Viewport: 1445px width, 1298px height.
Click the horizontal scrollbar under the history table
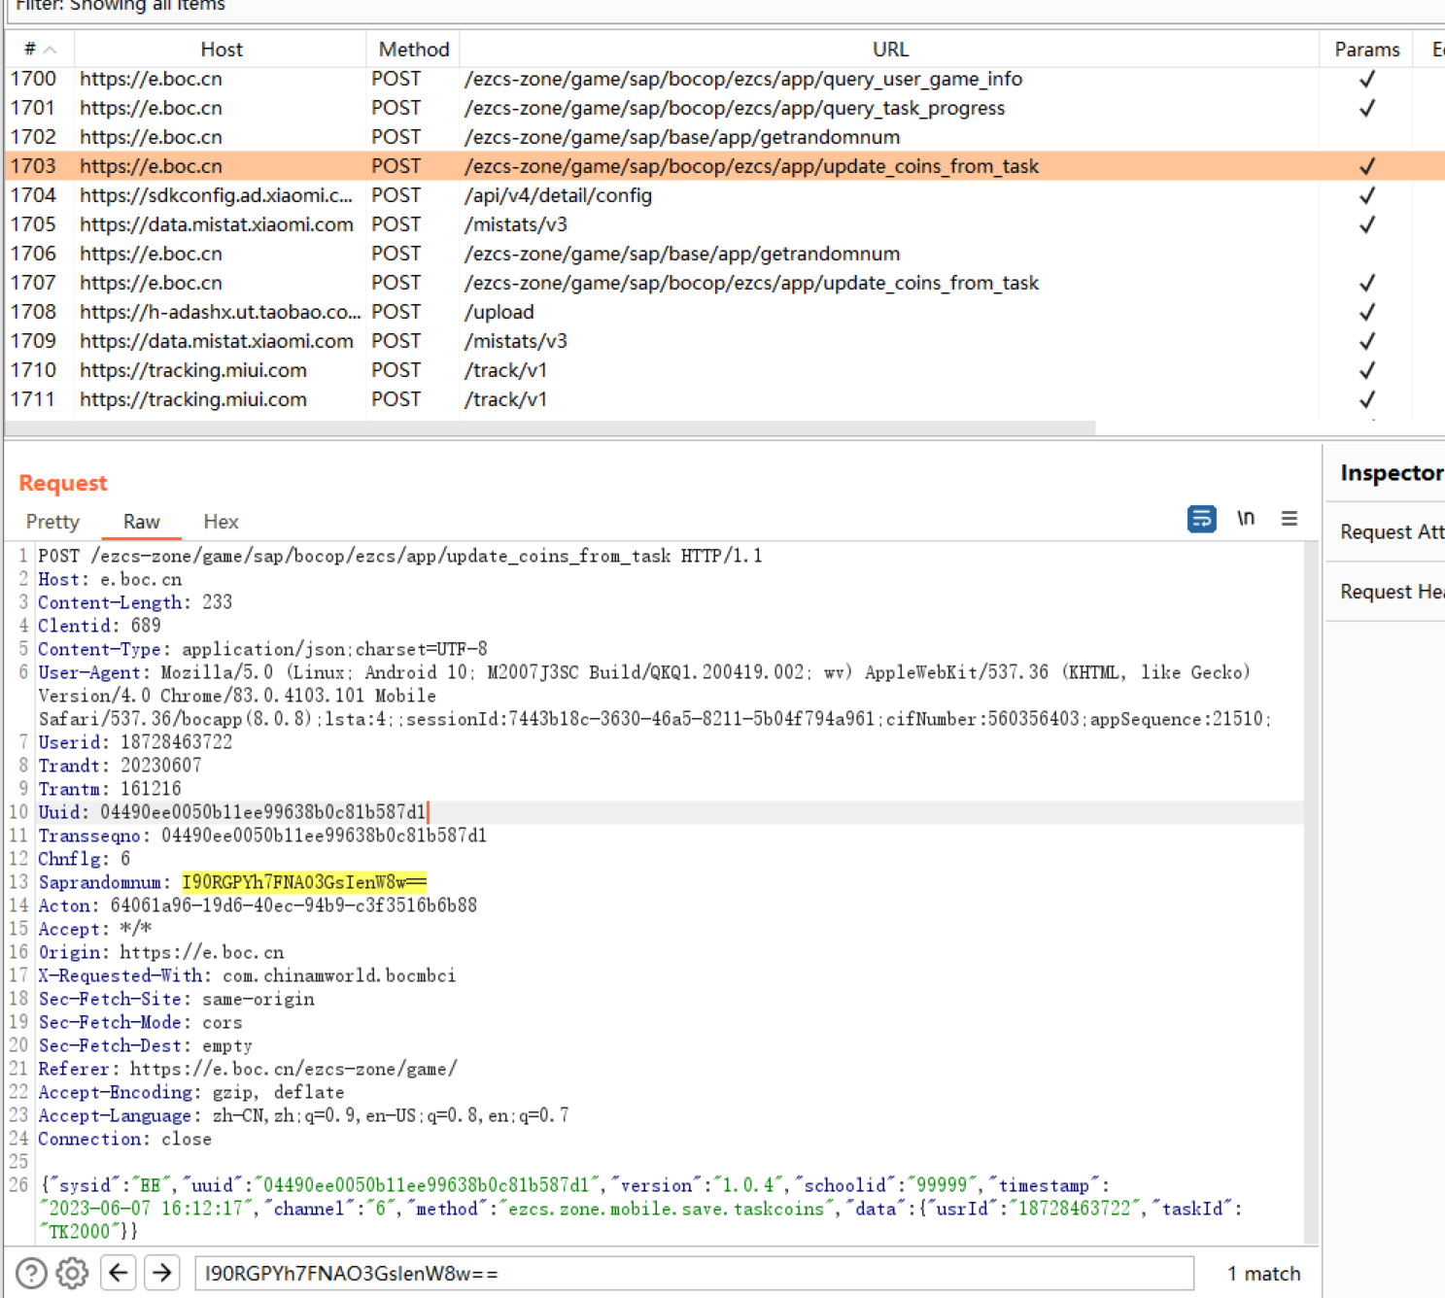pos(550,428)
